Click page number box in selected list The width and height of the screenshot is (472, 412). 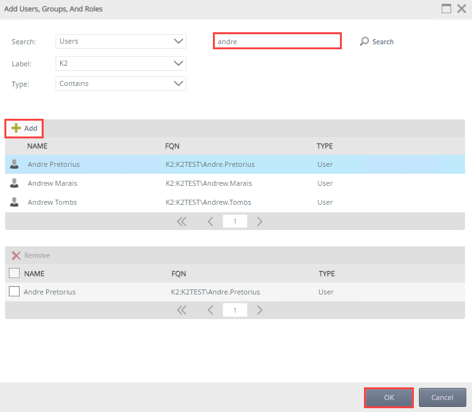pos(235,310)
